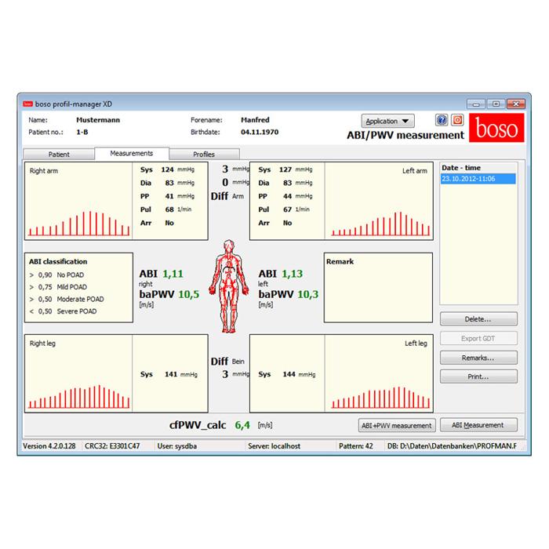Screen dimensions: 549x549
Task: Click the boso title bar app icon
Action: click(27, 104)
